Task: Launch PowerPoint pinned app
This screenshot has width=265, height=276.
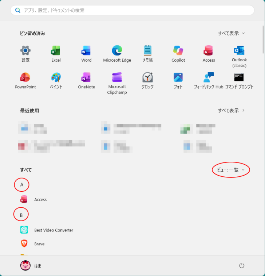Action: pos(25,81)
